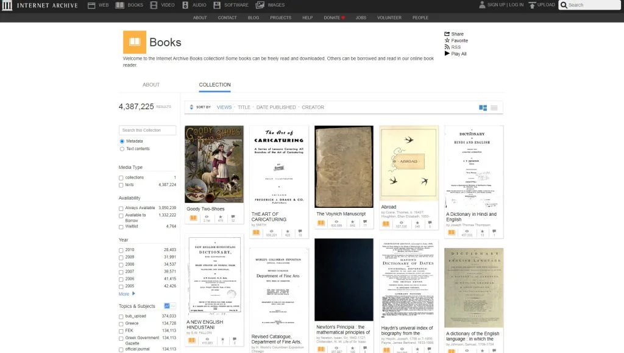Toggle sort direction arrows icon
Screen dimensions: 624x353
[191, 107]
